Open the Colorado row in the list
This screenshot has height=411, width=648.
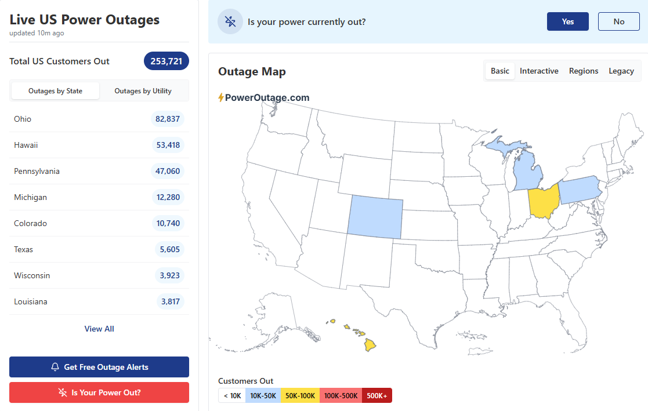point(99,223)
